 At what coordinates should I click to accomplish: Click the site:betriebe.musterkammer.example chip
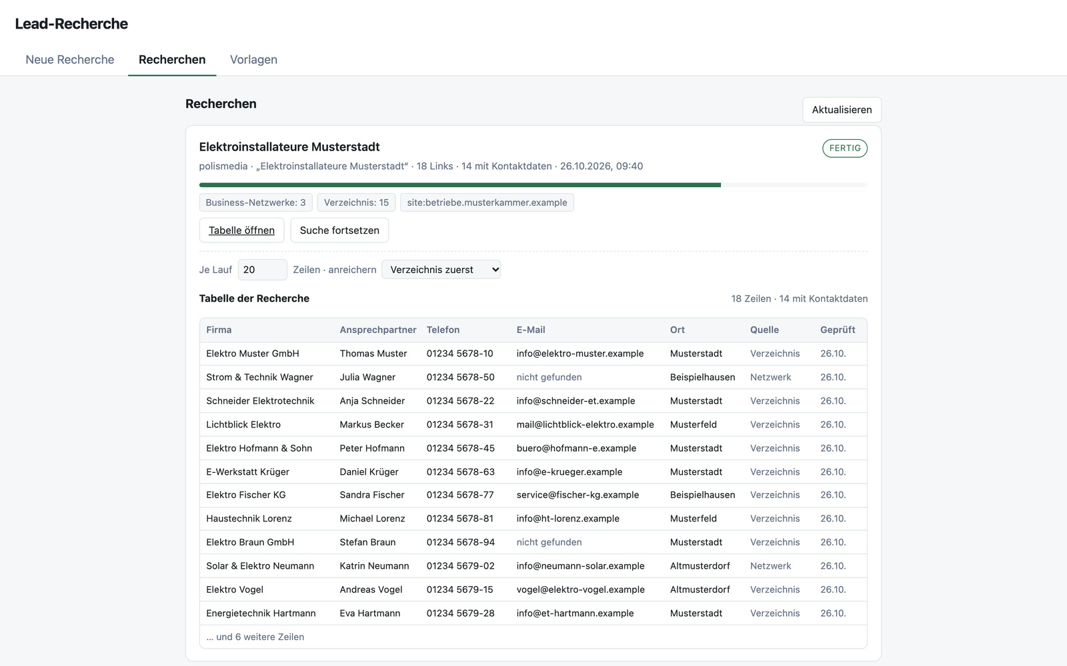pos(487,202)
